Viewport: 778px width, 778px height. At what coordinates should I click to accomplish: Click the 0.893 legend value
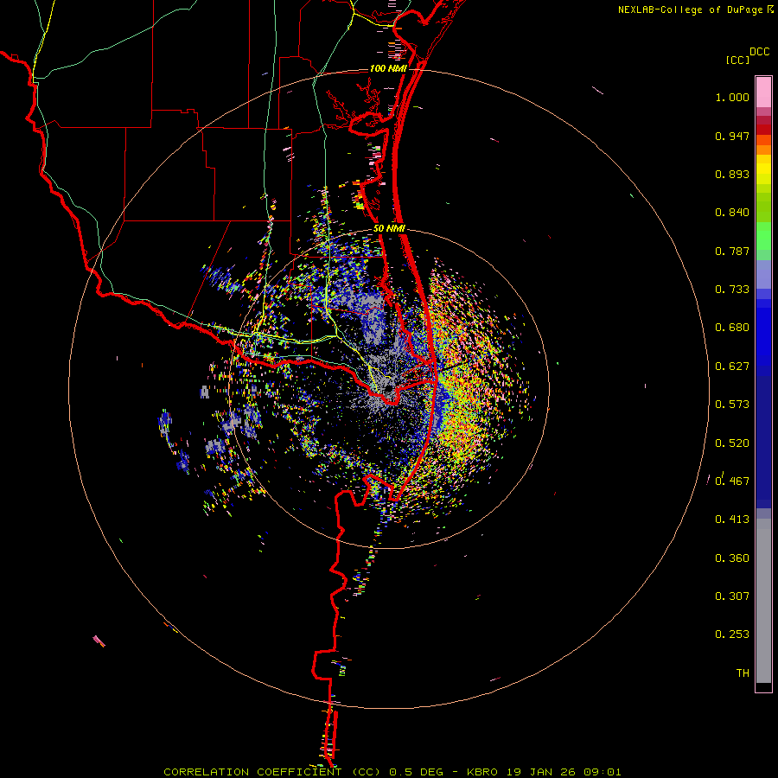pos(732,174)
